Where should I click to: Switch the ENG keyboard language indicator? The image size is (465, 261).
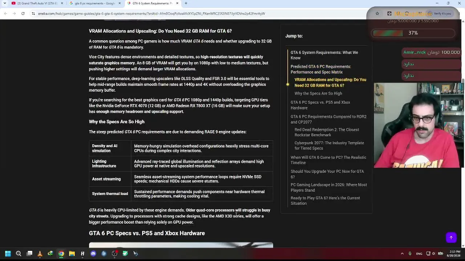(419, 254)
